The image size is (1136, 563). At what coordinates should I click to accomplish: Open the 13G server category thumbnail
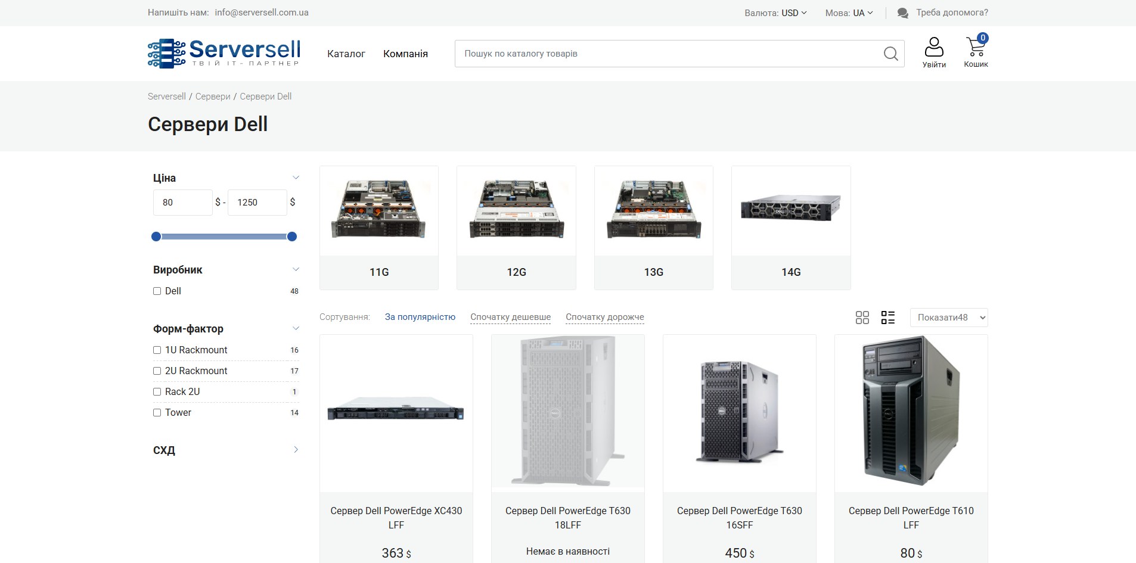(654, 211)
